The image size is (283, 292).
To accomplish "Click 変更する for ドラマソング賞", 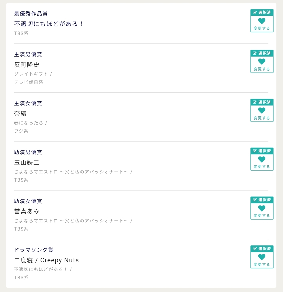I will coord(262,265).
